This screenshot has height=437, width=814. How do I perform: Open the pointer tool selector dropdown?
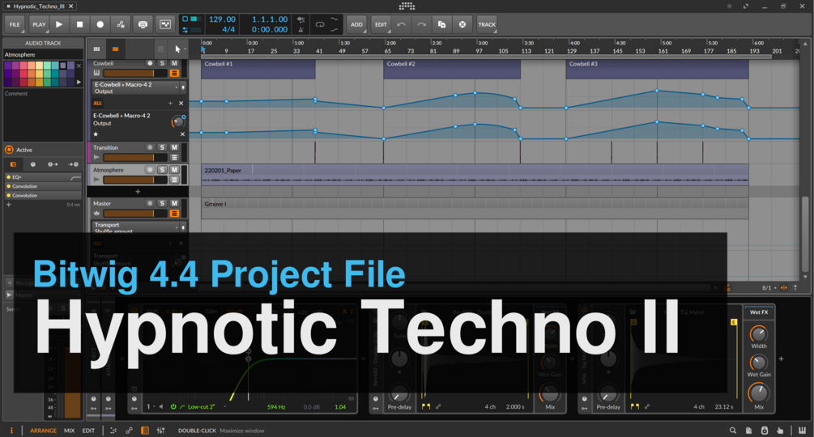179,49
